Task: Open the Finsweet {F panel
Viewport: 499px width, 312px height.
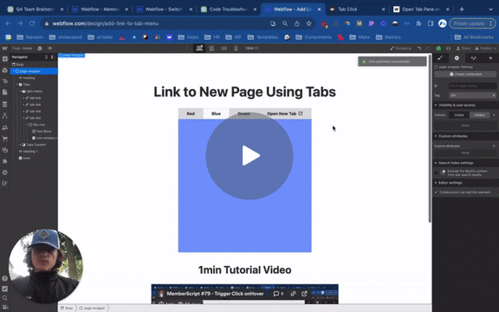Action: coord(5,184)
